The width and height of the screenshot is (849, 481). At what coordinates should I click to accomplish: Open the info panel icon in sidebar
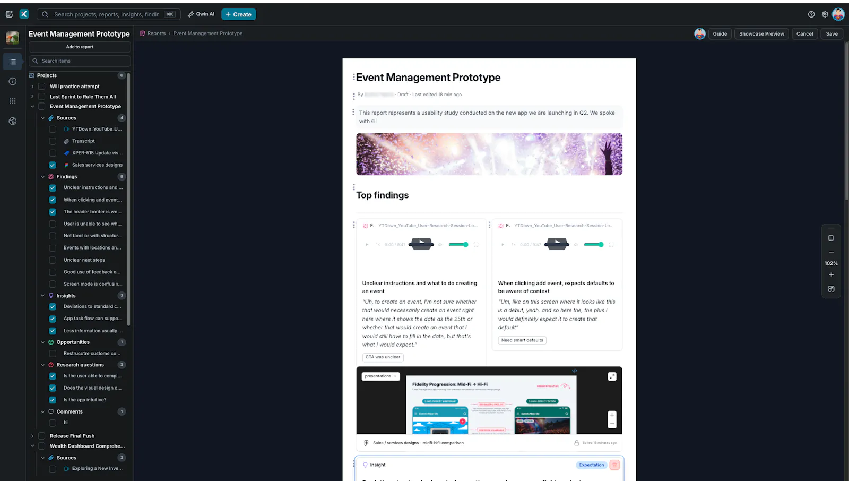click(13, 81)
